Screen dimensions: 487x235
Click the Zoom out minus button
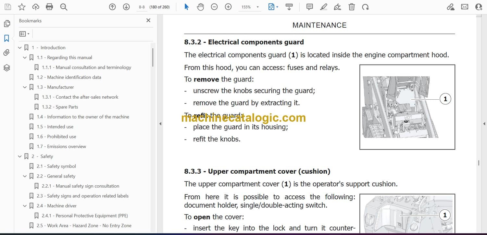214,7
